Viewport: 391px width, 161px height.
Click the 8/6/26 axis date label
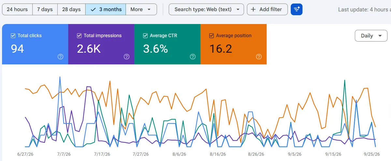pos(179,154)
